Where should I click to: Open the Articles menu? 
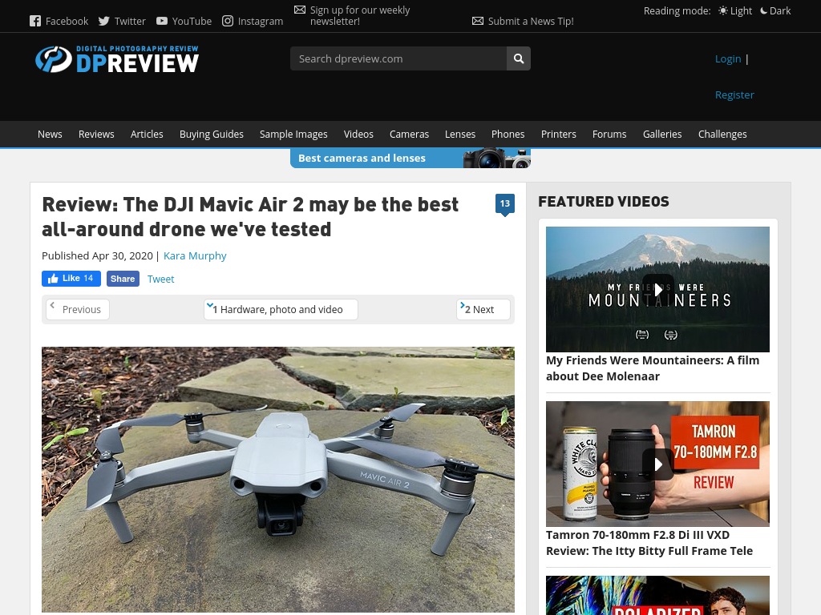point(147,135)
